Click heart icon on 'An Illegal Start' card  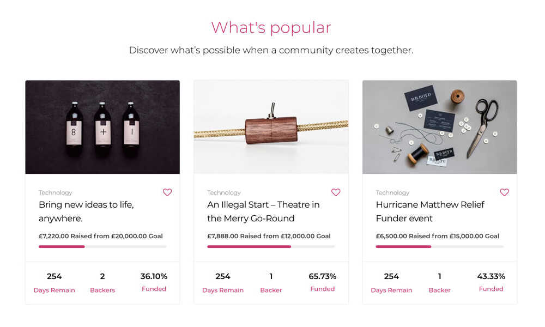[x=336, y=192]
